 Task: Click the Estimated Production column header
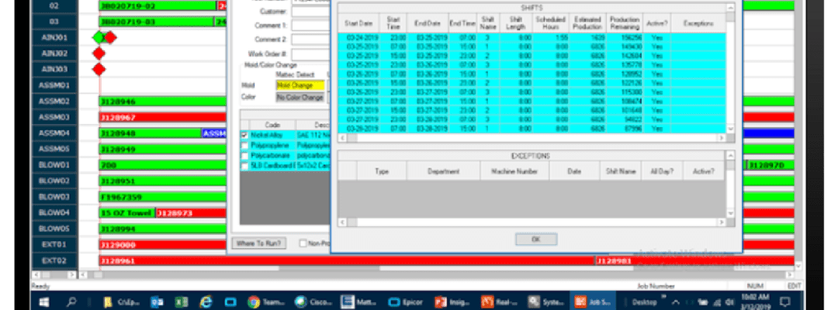pos(587,23)
